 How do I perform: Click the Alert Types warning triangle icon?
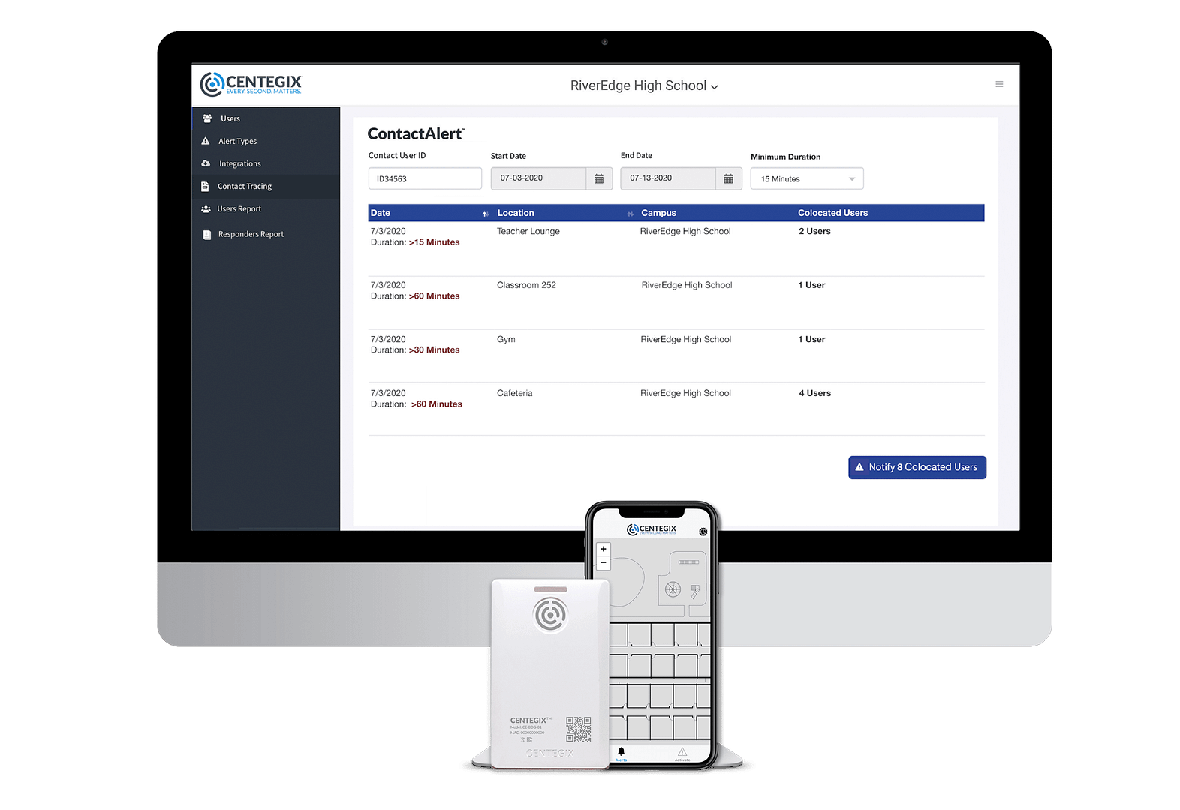pos(206,141)
